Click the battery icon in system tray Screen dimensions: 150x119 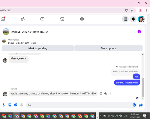click(105, 116)
